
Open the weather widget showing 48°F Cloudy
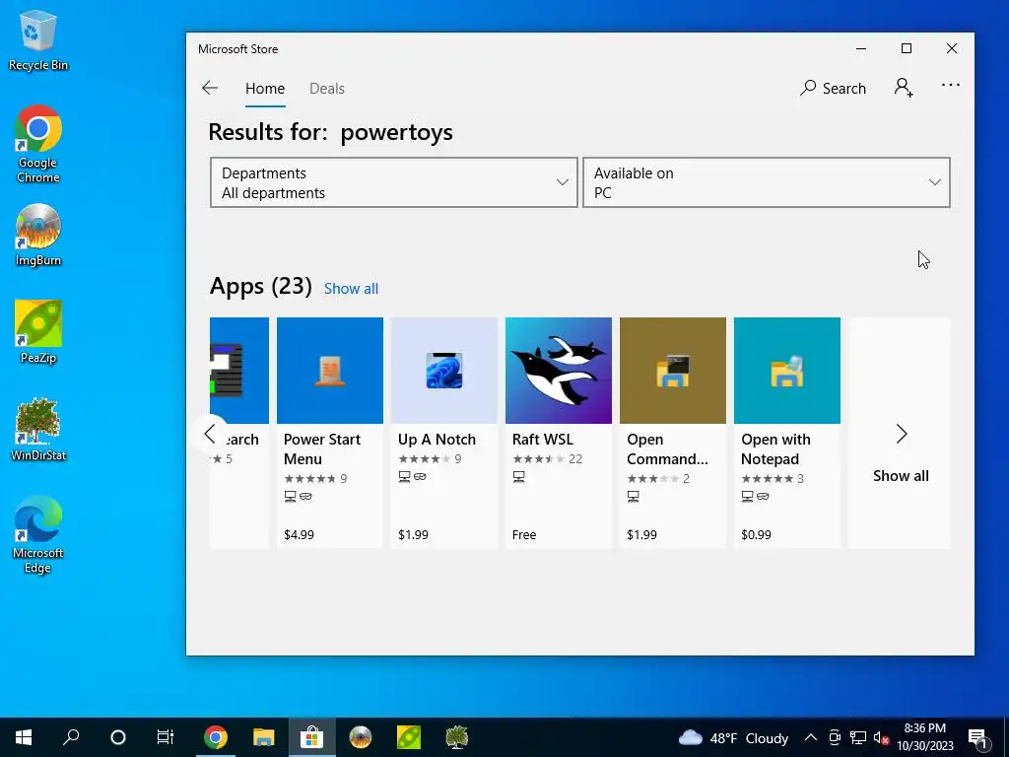pyautogui.click(x=733, y=737)
